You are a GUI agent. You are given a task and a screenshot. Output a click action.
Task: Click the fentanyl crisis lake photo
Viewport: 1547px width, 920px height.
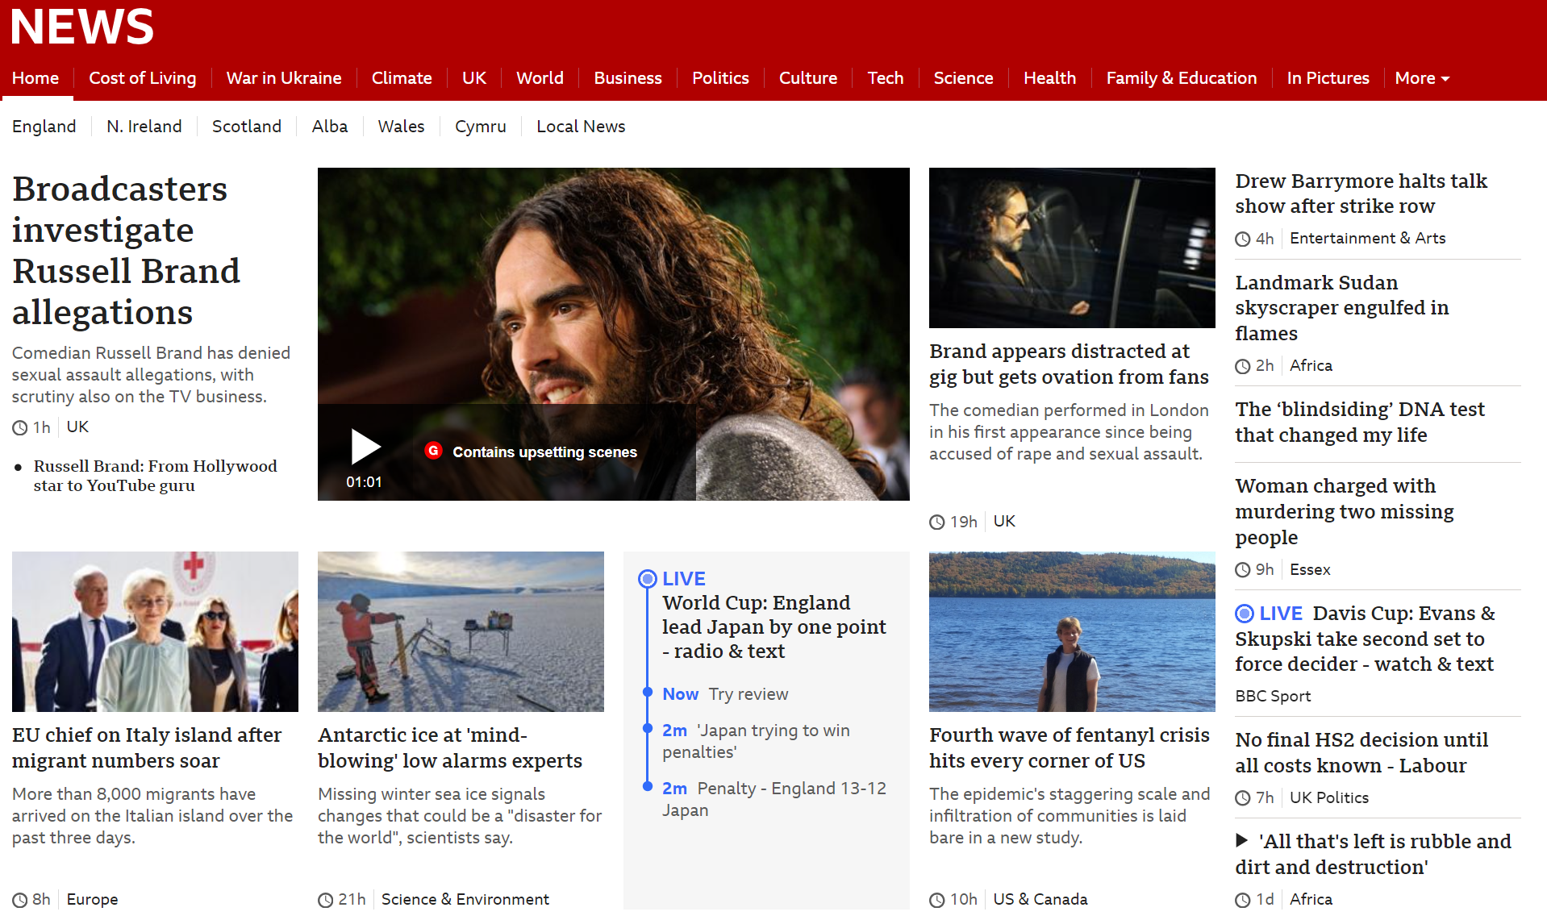click(x=1072, y=631)
